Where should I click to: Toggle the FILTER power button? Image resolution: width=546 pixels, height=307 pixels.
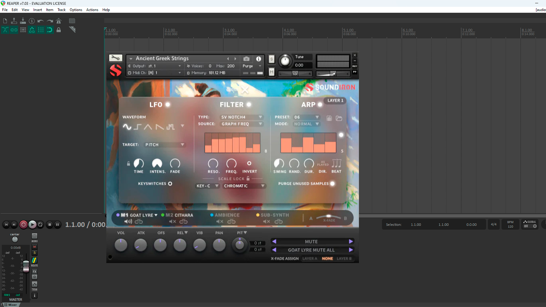click(x=249, y=105)
